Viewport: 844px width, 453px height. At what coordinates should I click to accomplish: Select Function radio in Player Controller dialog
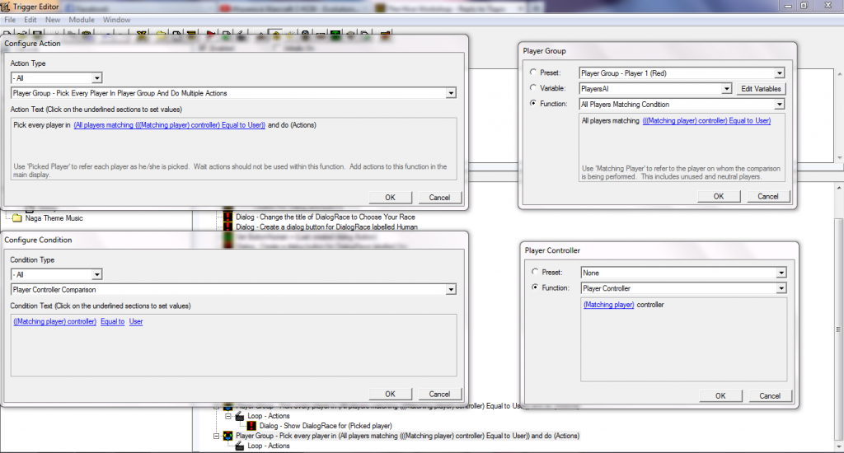pos(535,287)
